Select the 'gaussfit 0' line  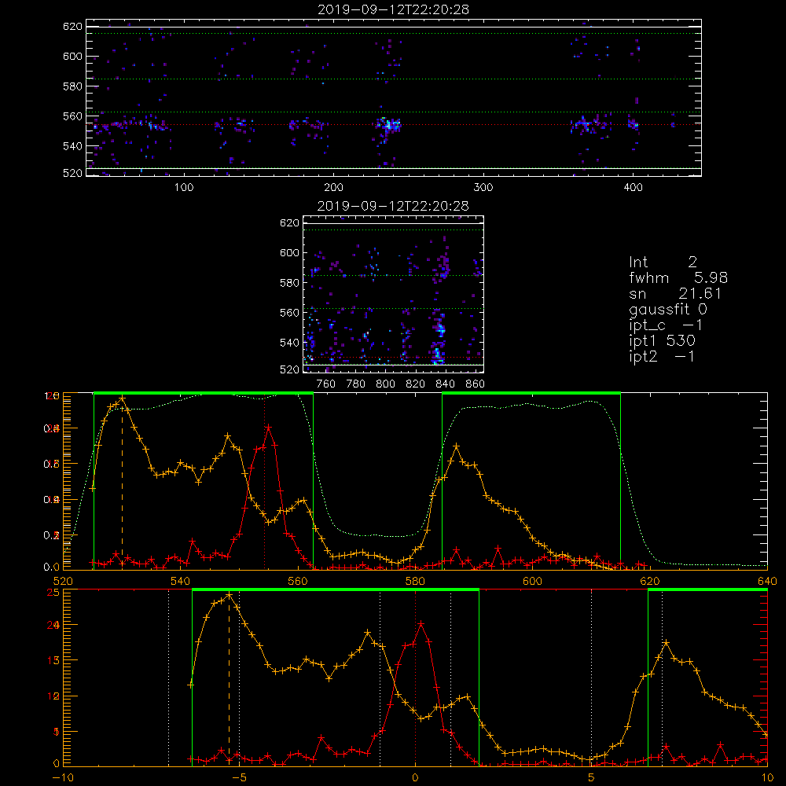coord(667,309)
